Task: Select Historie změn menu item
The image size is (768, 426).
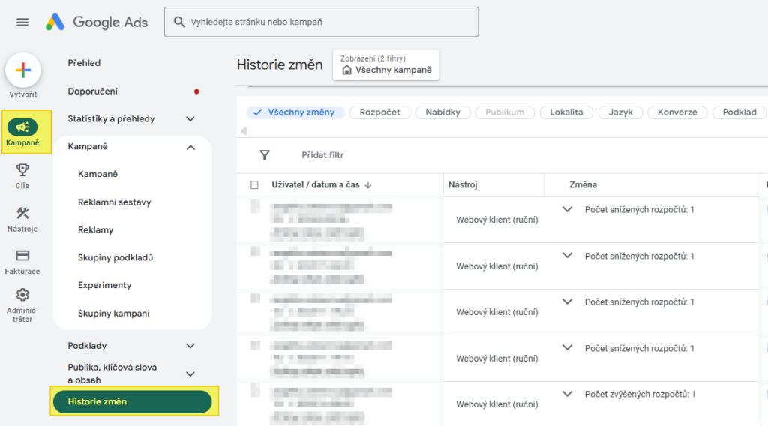Action: (132, 401)
